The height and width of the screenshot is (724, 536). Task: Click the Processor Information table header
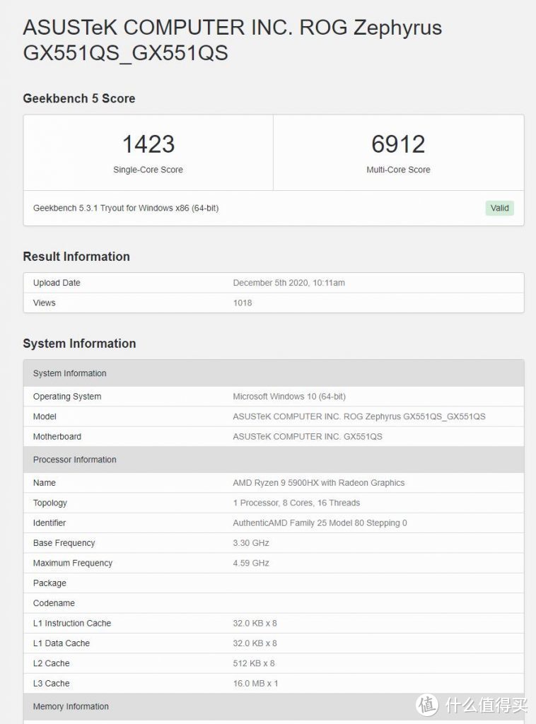tap(274, 460)
